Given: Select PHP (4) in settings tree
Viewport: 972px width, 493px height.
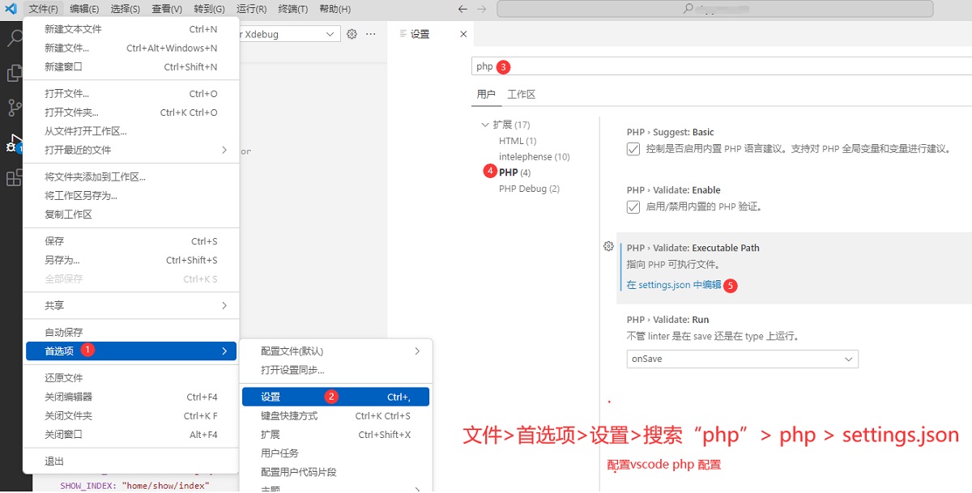Looking at the screenshot, I should [514, 172].
